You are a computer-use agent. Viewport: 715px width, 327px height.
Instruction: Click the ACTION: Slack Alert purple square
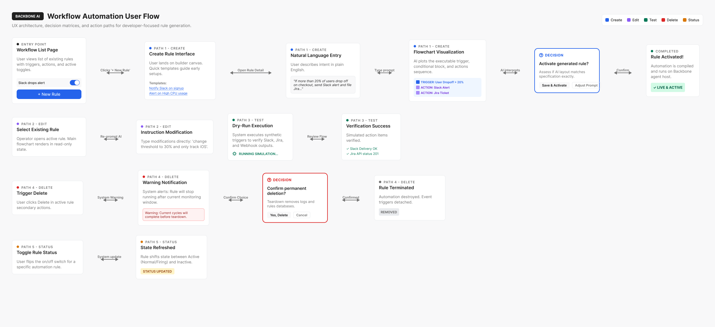(418, 87)
